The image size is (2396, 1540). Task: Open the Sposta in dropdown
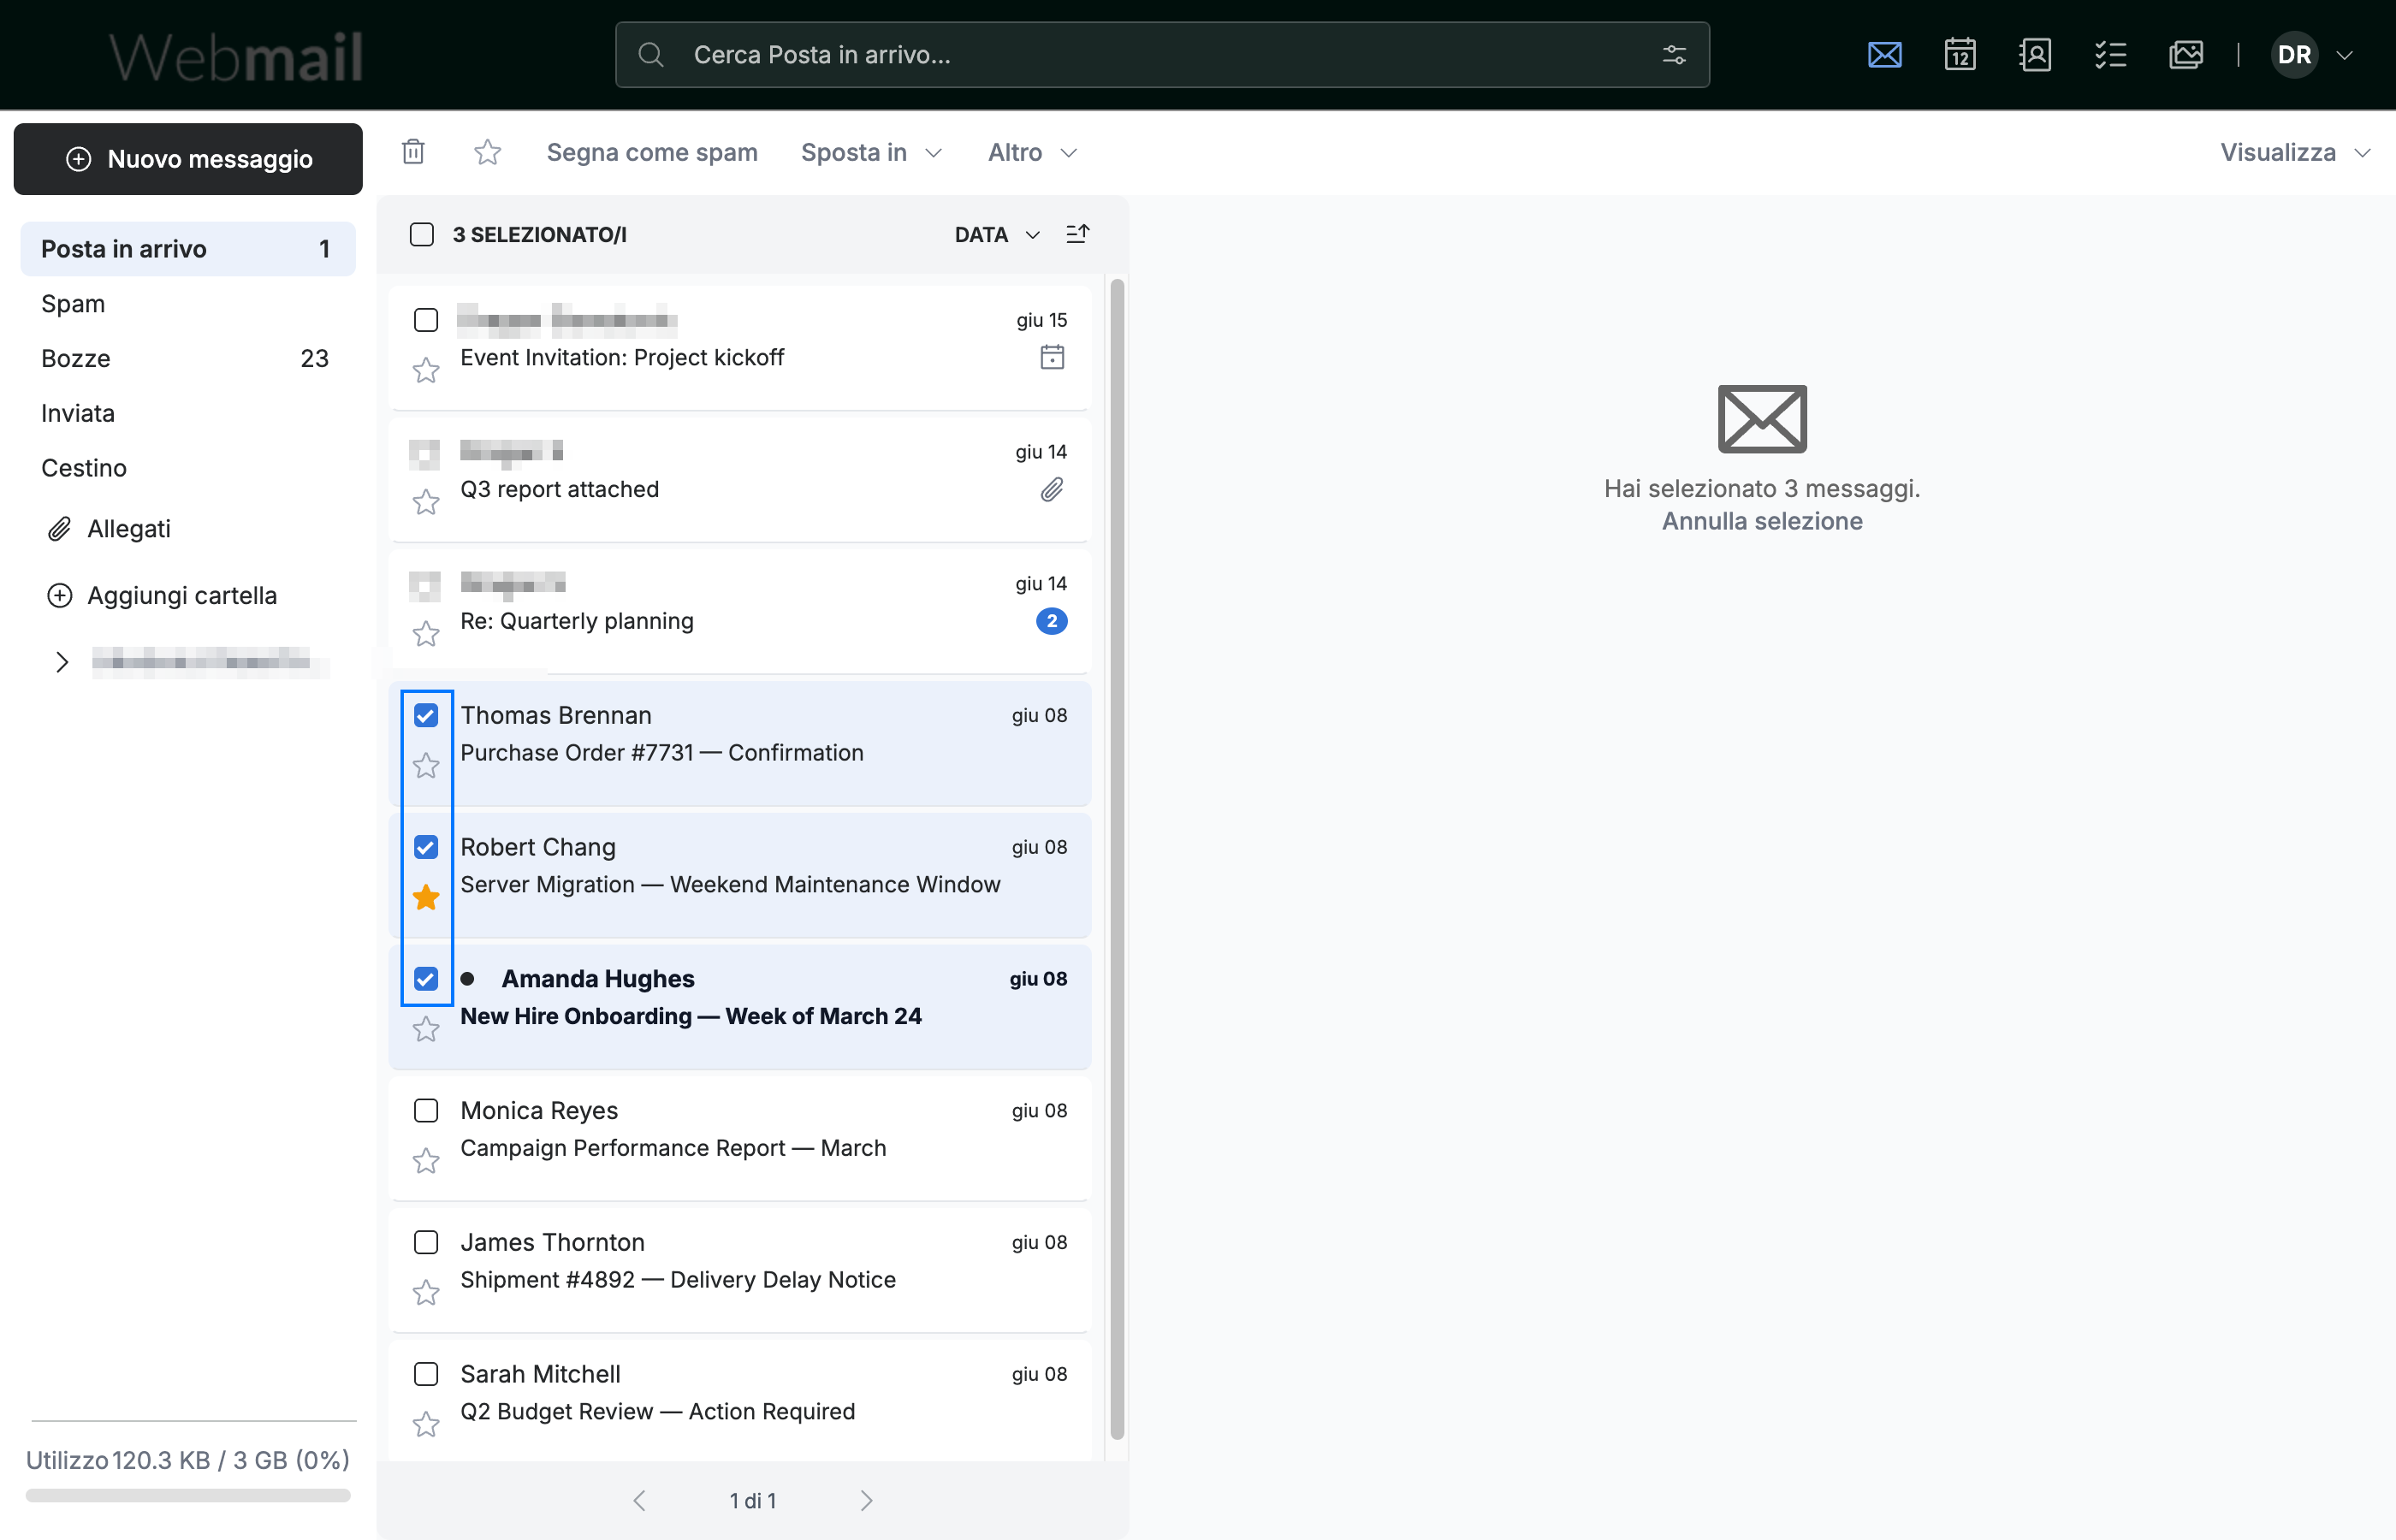click(871, 152)
